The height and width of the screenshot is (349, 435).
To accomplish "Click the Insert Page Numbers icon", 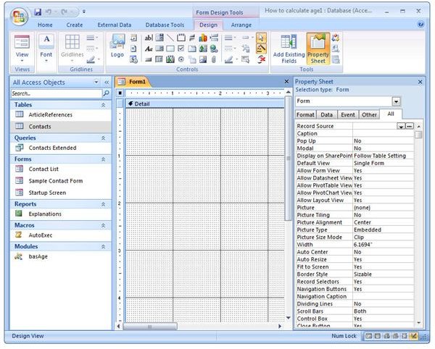I will click(x=133, y=49).
